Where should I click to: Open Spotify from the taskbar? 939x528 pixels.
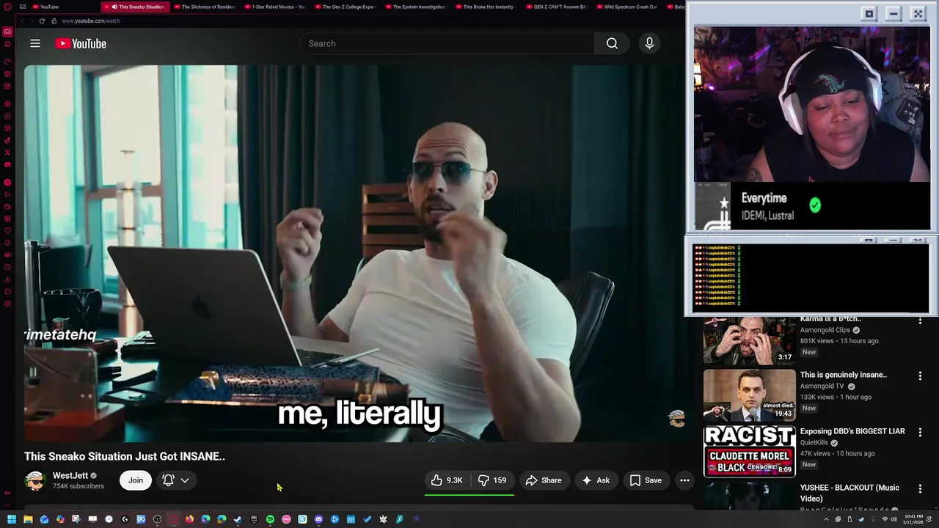[270, 519]
